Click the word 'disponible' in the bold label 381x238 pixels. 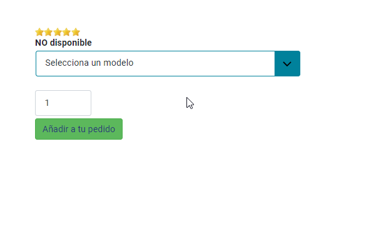[x=71, y=43]
